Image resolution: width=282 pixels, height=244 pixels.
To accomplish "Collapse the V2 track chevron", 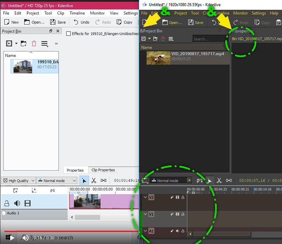I will 145,197.
